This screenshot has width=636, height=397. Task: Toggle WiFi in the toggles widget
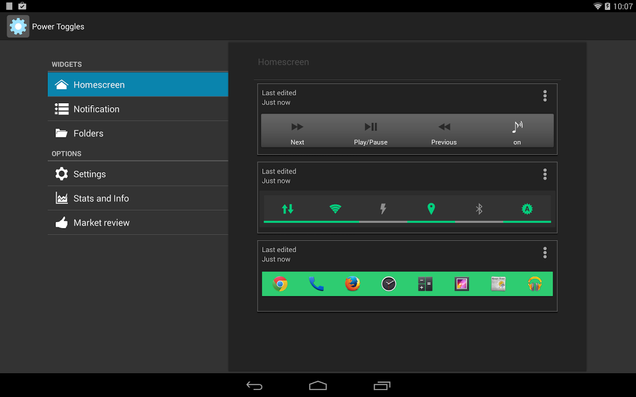(335, 209)
